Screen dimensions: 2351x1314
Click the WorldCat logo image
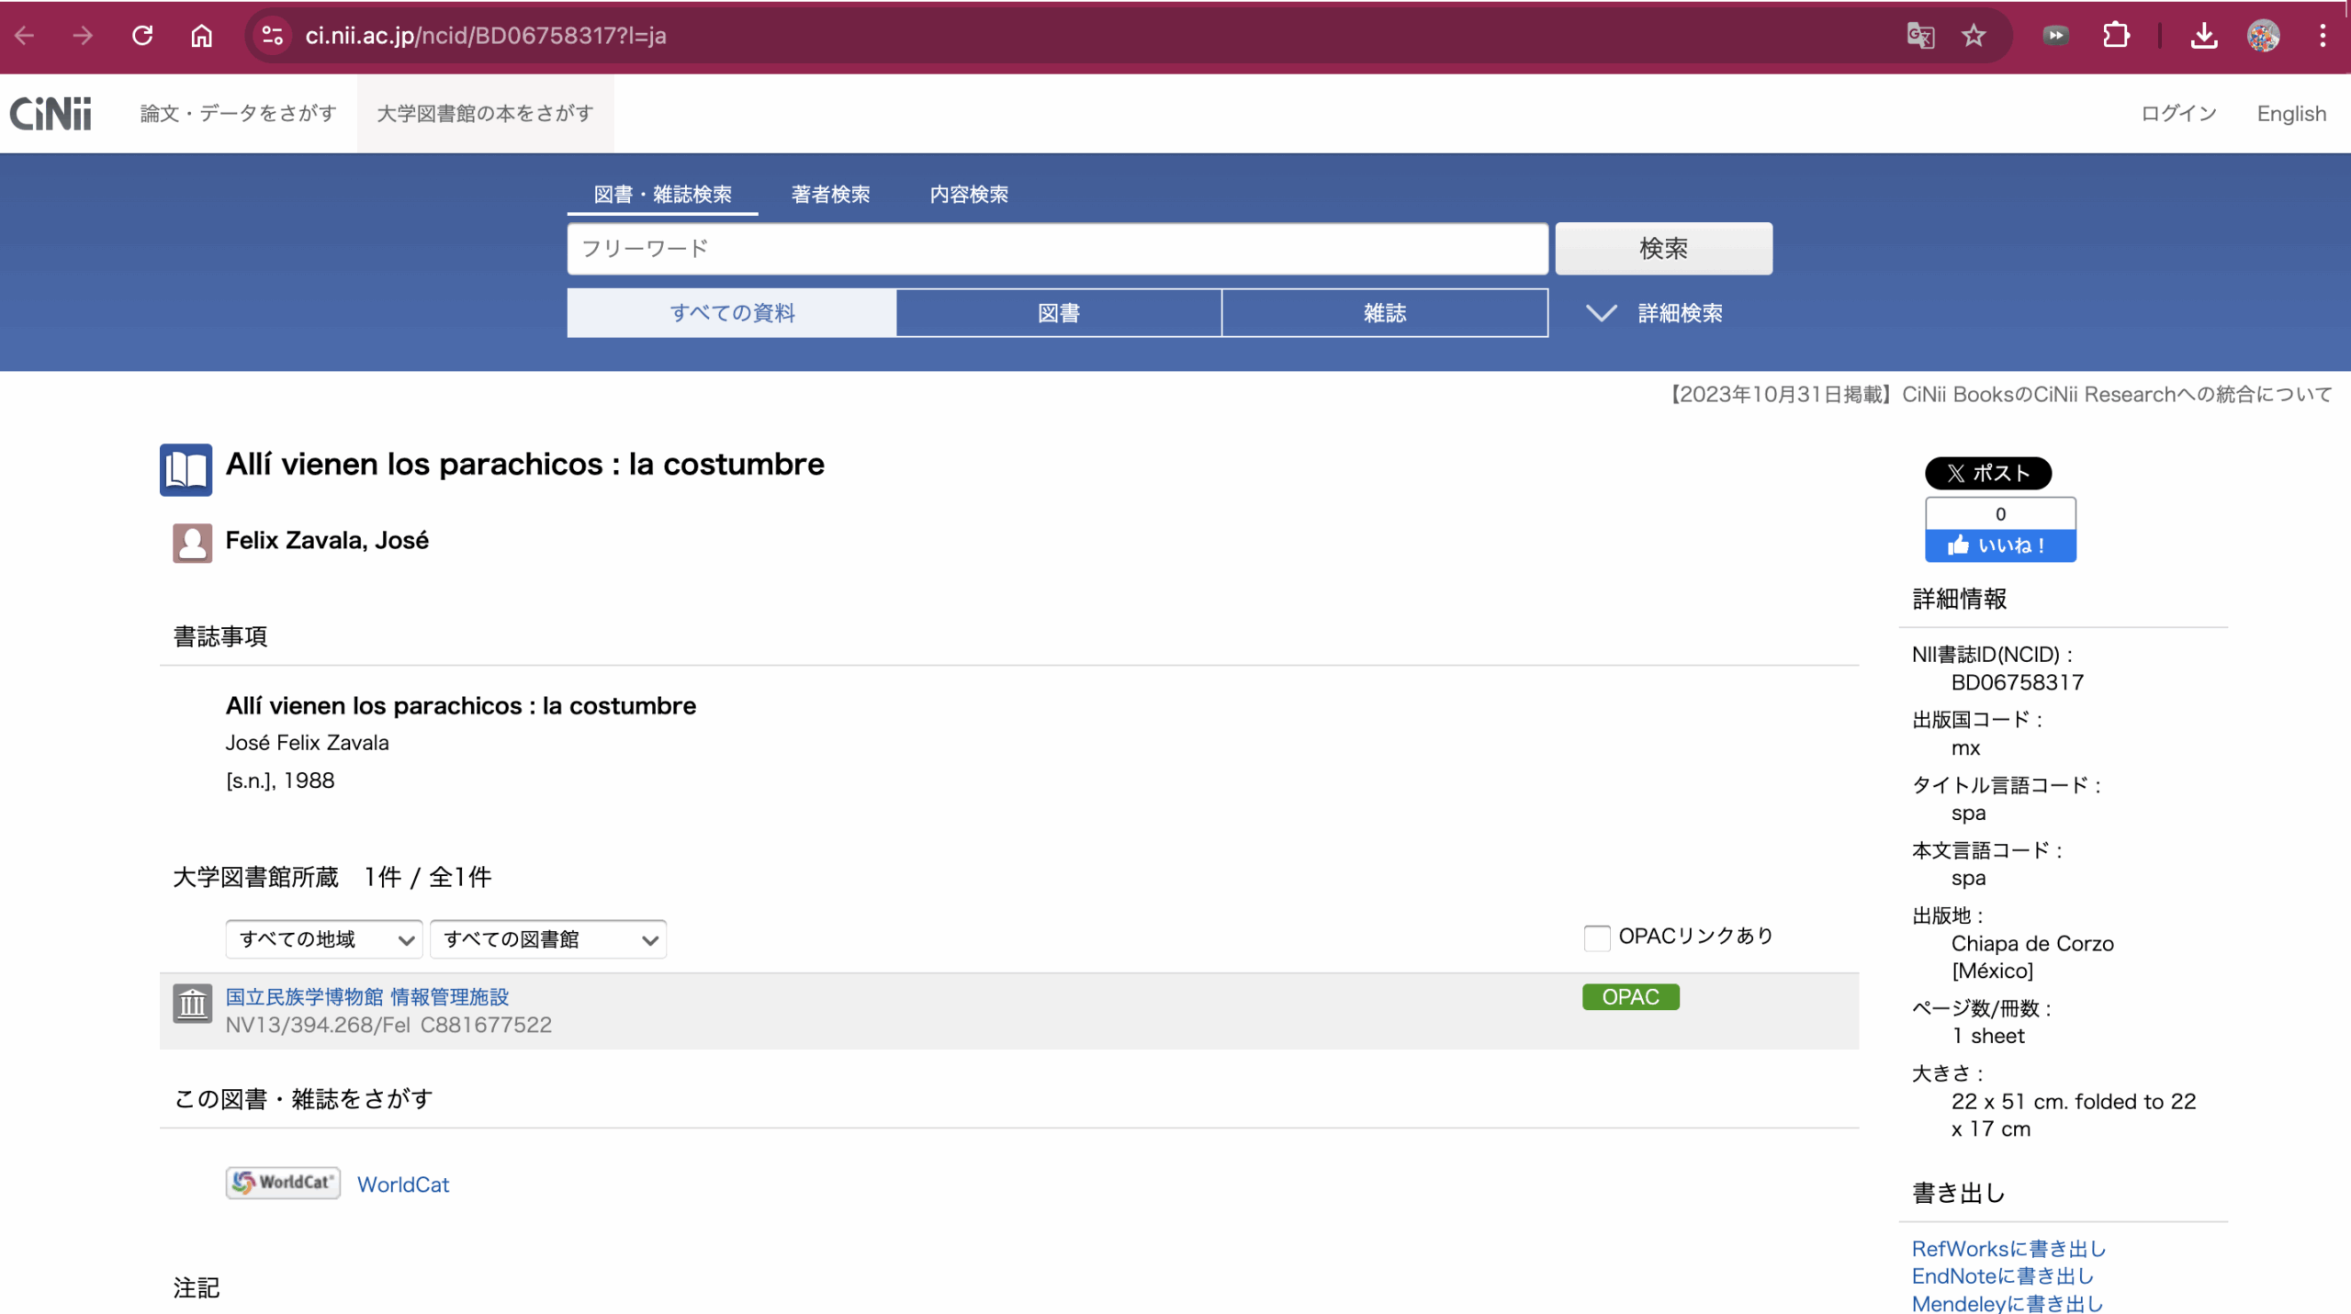pos(283,1183)
